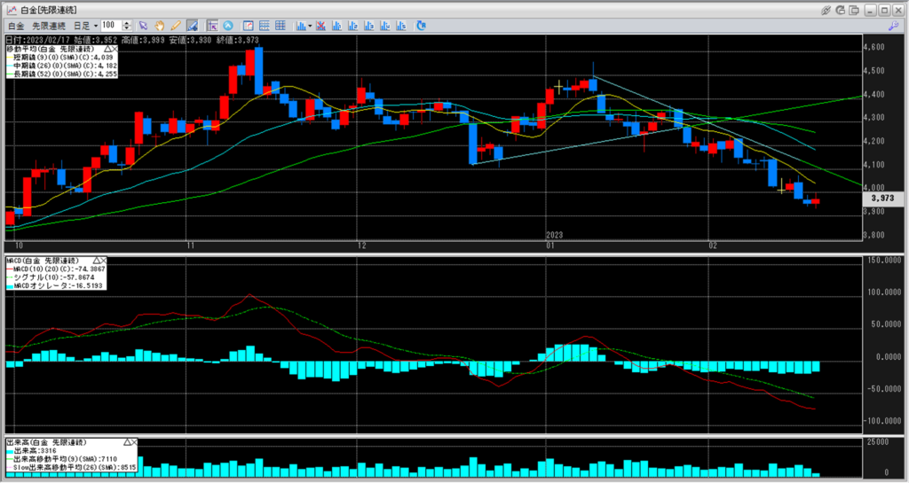
Task: Close the MACD legend with X
Action: 106,261
